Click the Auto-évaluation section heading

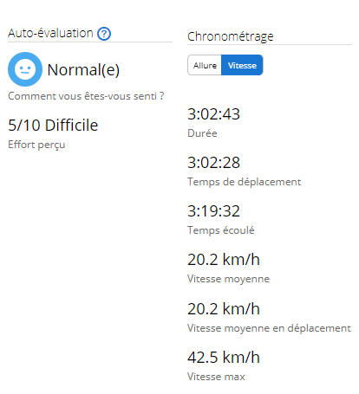click(x=50, y=33)
